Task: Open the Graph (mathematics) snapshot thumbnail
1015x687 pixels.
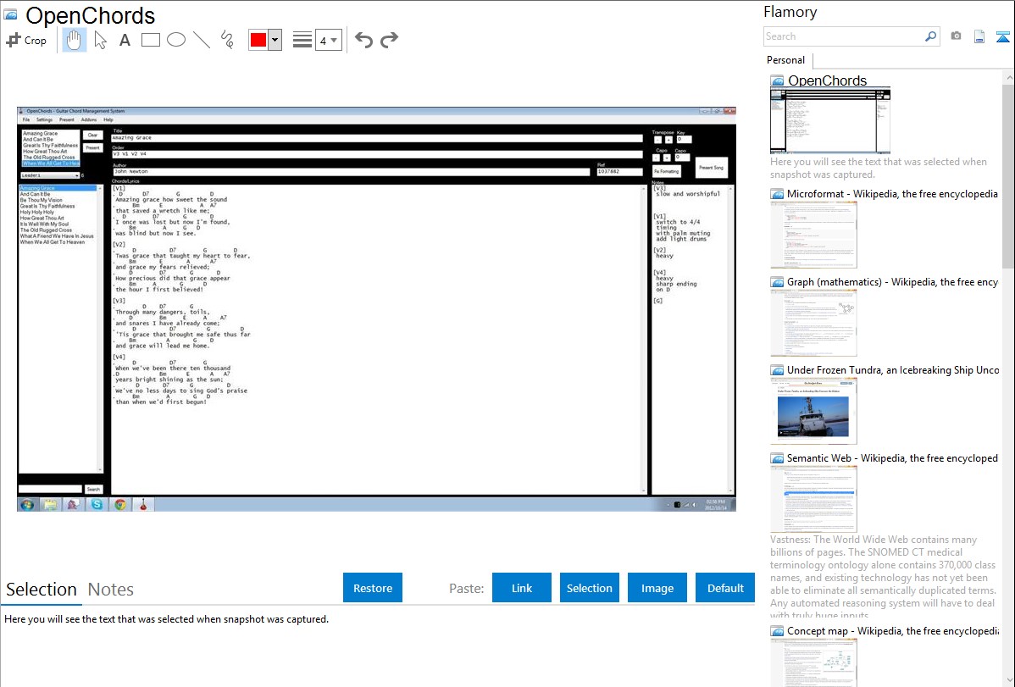Action: coord(813,323)
